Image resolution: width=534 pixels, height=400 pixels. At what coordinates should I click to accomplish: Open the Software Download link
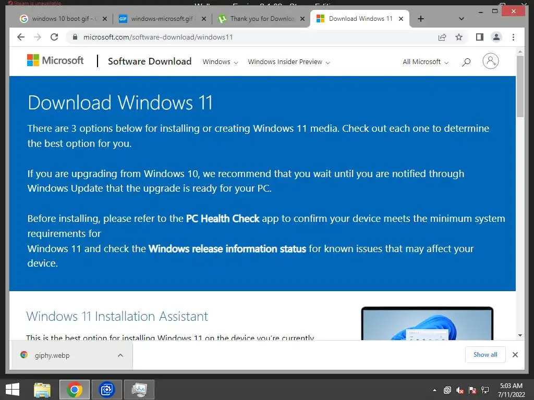click(150, 61)
